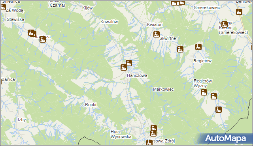This screenshot has height=146, width=253.
Task: Click the Kijów place label
Action: (87, 8)
